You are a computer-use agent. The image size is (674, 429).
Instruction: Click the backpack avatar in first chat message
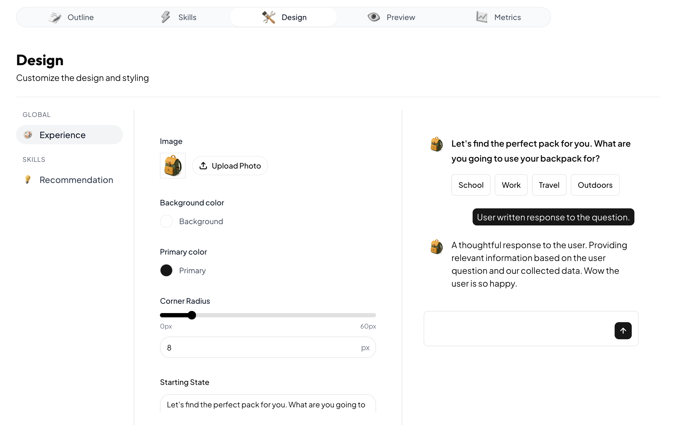click(436, 144)
